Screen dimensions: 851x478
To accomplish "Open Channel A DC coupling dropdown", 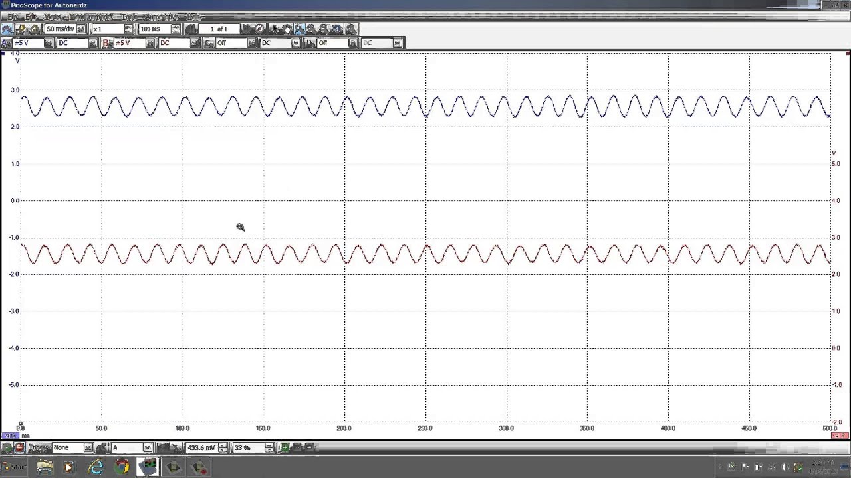I will [92, 43].
